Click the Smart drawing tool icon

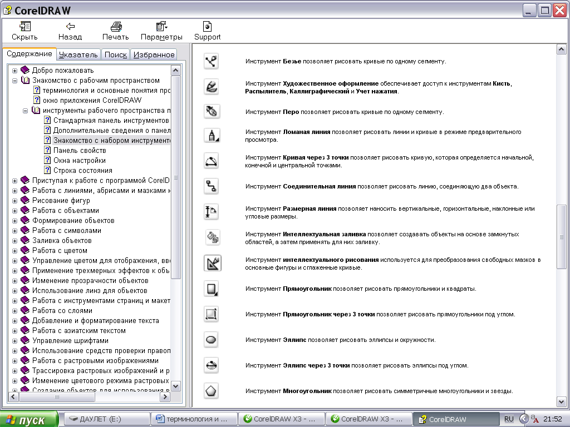click(x=212, y=263)
